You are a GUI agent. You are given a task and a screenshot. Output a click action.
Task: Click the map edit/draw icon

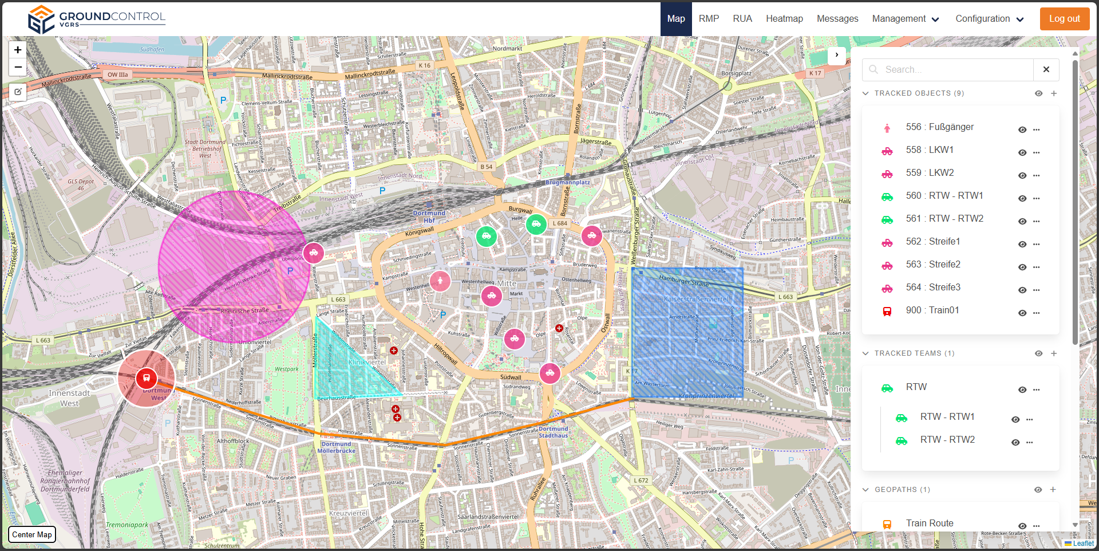[x=18, y=92]
